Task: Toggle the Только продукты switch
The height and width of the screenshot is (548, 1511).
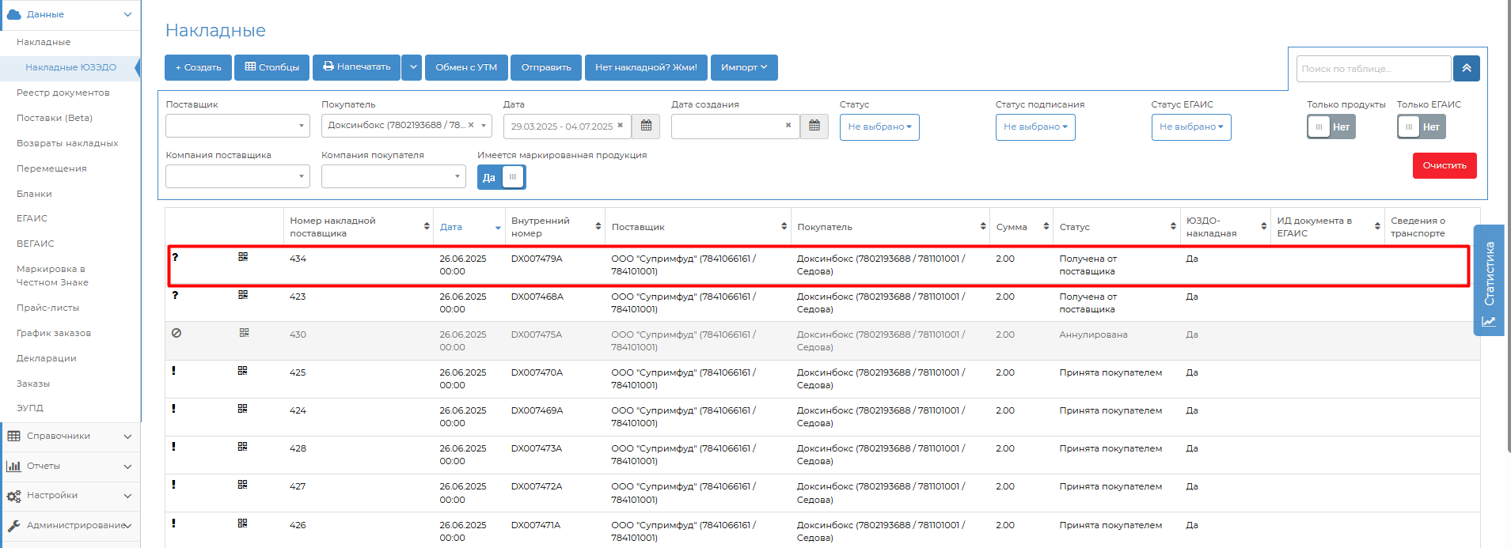Action: [1331, 127]
